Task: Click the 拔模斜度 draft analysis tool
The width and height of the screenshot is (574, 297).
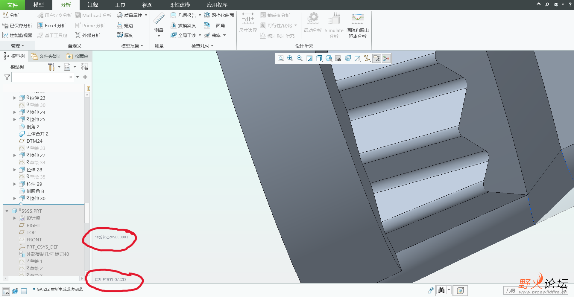Action: coord(183,25)
